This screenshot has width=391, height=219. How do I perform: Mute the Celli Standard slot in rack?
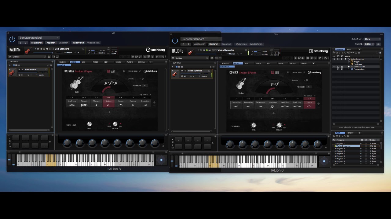[x=19, y=69]
